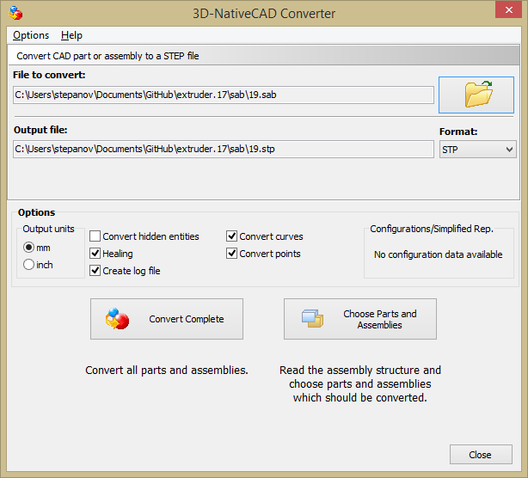
Task: Expand the Format STP dropdown
Action: tap(477, 150)
